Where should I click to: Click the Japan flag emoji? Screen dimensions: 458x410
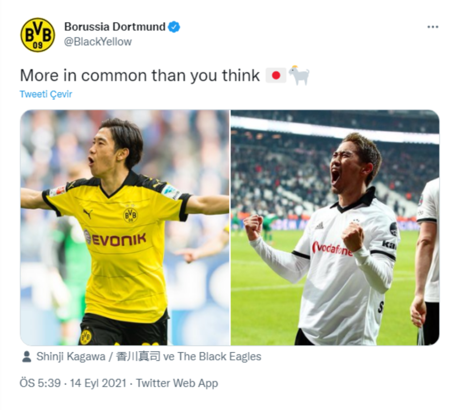click(276, 76)
